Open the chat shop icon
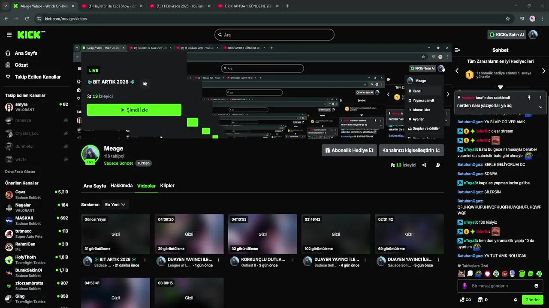 coord(480,300)
